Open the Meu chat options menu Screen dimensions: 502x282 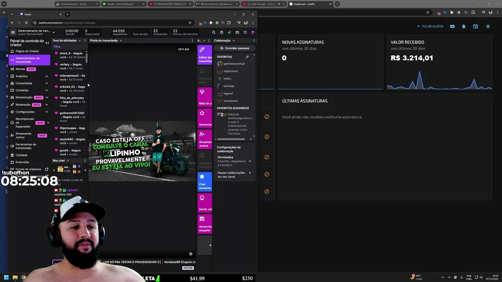(85, 161)
